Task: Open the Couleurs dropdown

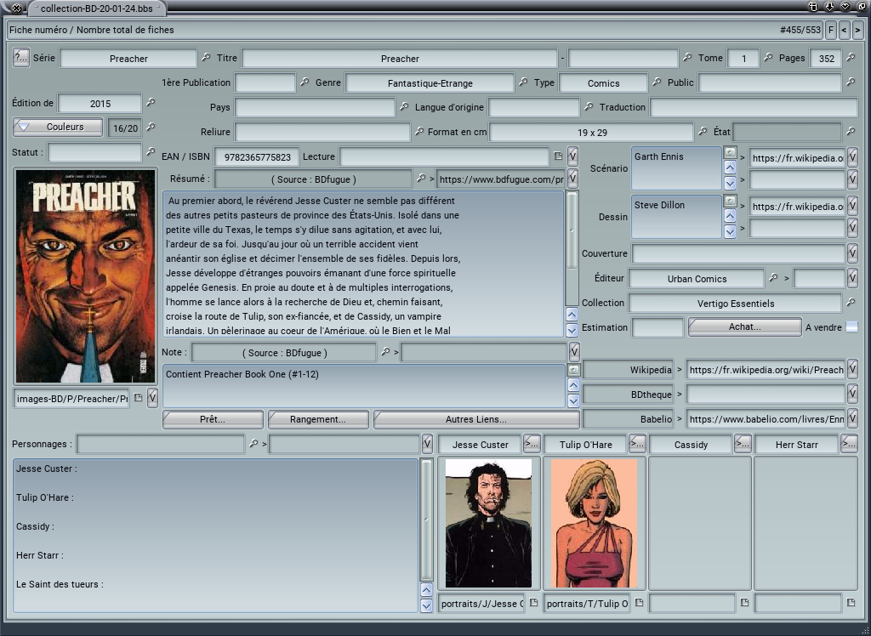Action: click(x=58, y=128)
